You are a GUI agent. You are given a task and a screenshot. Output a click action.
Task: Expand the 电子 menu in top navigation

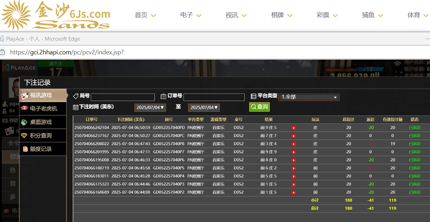(191, 15)
